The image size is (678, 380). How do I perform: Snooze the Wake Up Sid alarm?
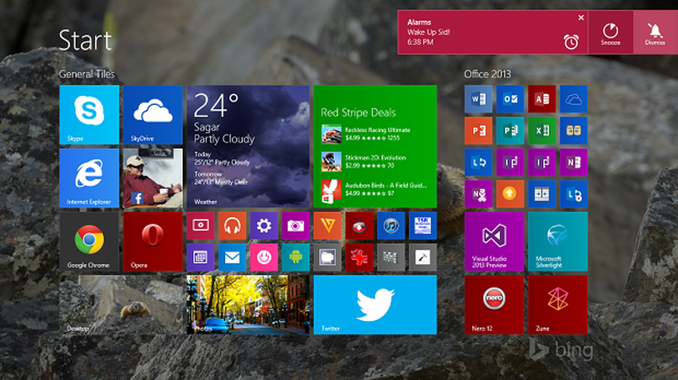coord(611,33)
